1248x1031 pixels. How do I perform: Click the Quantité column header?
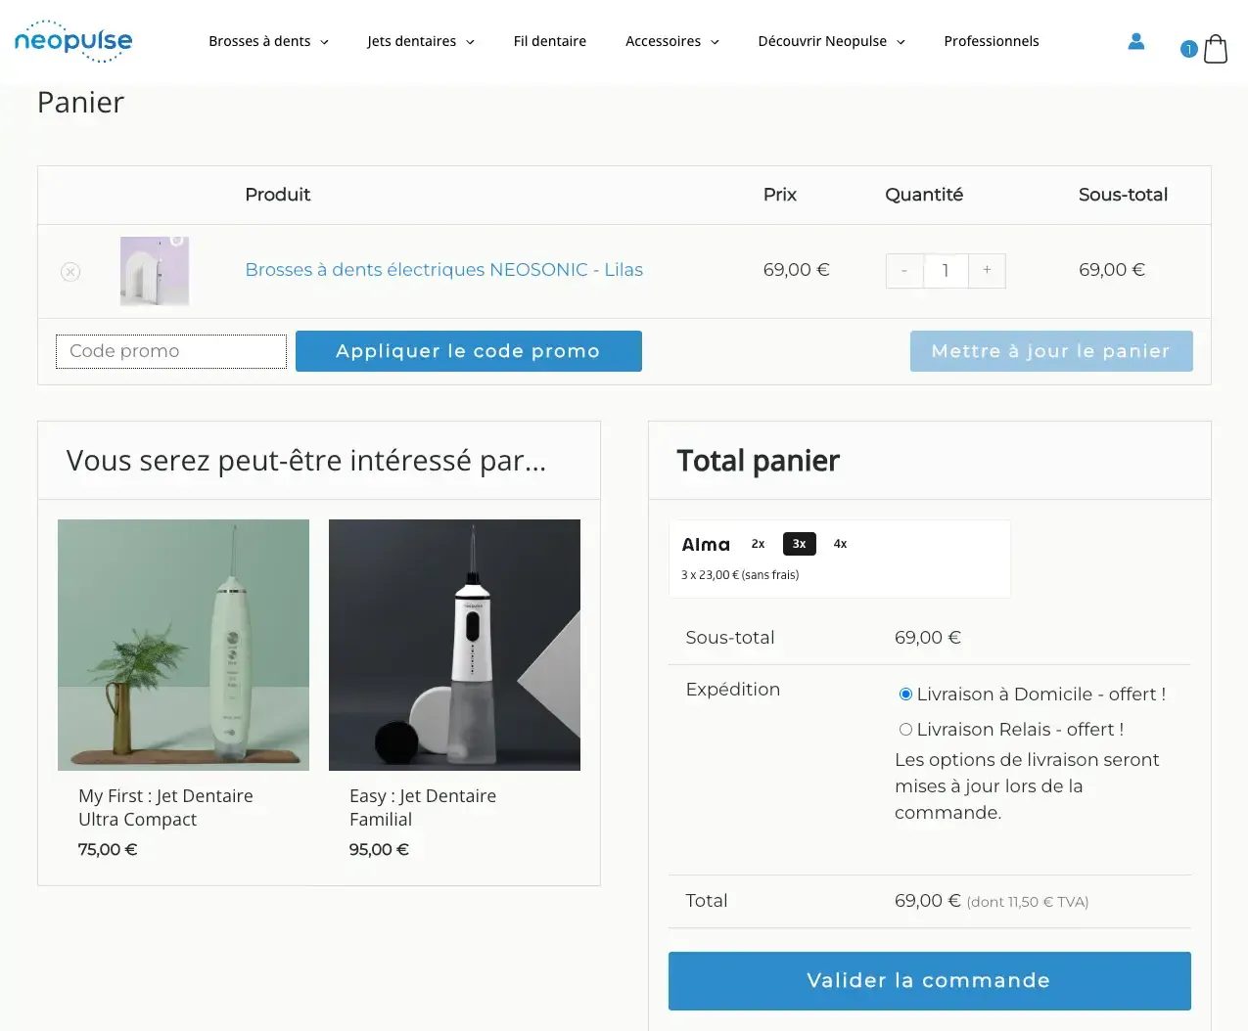(924, 195)
